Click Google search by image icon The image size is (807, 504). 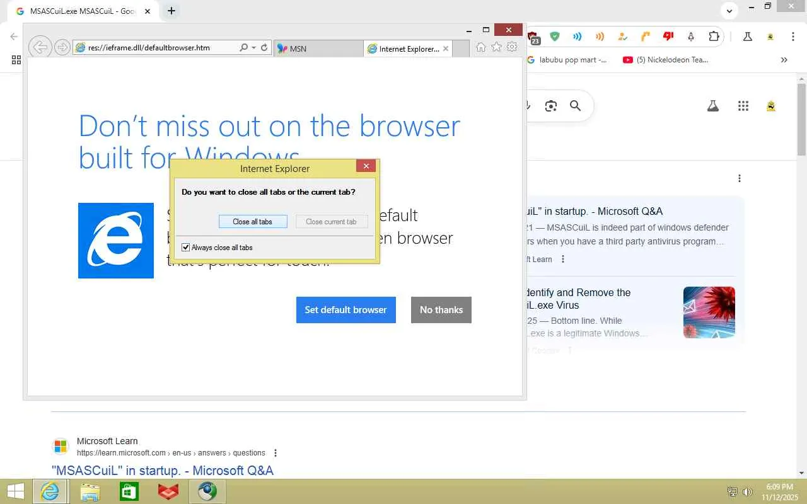tap(551, 106)
